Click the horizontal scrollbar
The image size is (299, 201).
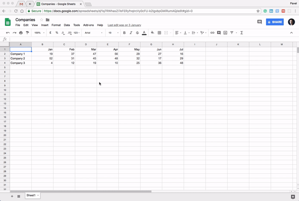point(81,191)
